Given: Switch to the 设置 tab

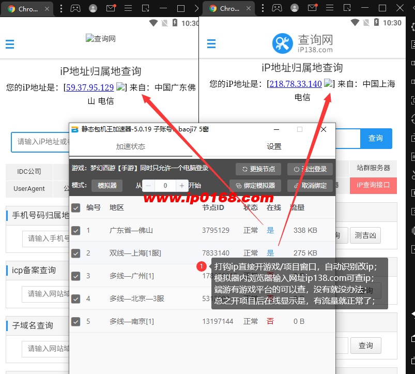Looking at the screenshot, I should (274, 146).
